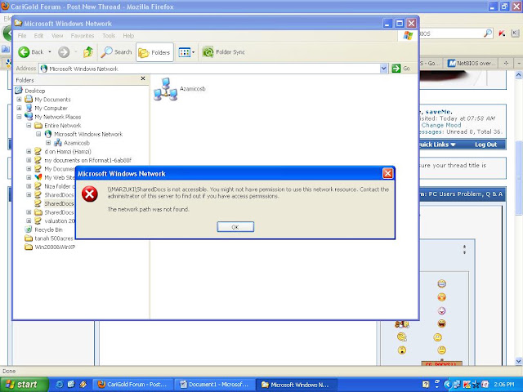Screen dimensions: 523x392
Task: Open the Views dropdown button
Action: tap(186, 52)
